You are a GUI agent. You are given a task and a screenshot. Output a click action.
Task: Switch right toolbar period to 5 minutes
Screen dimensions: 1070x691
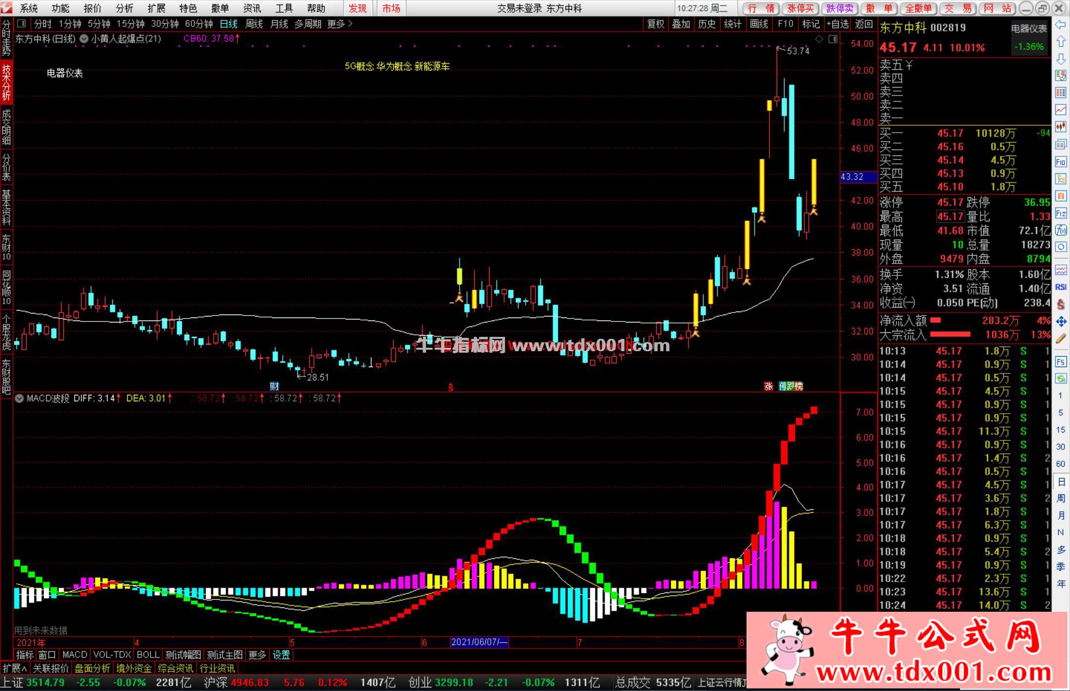point(1061,413)
